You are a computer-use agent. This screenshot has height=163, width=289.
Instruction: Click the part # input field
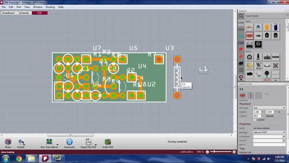point(269,144)
